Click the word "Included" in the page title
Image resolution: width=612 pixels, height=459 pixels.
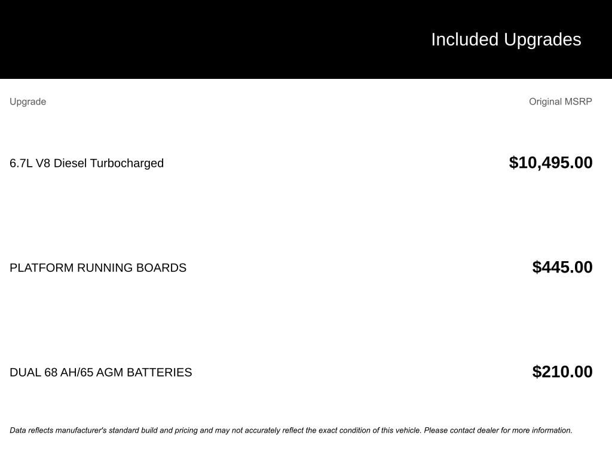[x=464, y=39]
